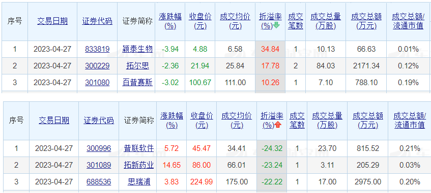Open stock code 301089 link

[x=99, y=165]
